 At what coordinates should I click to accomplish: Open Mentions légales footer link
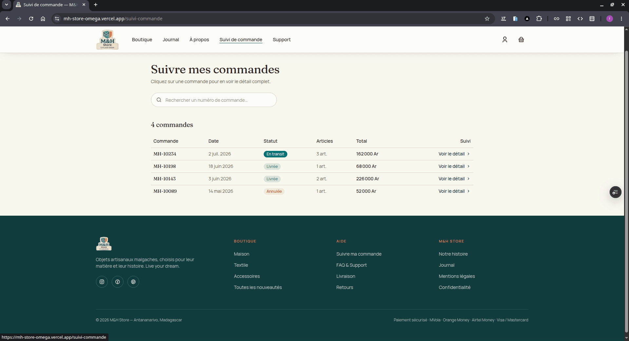[457, 276]
